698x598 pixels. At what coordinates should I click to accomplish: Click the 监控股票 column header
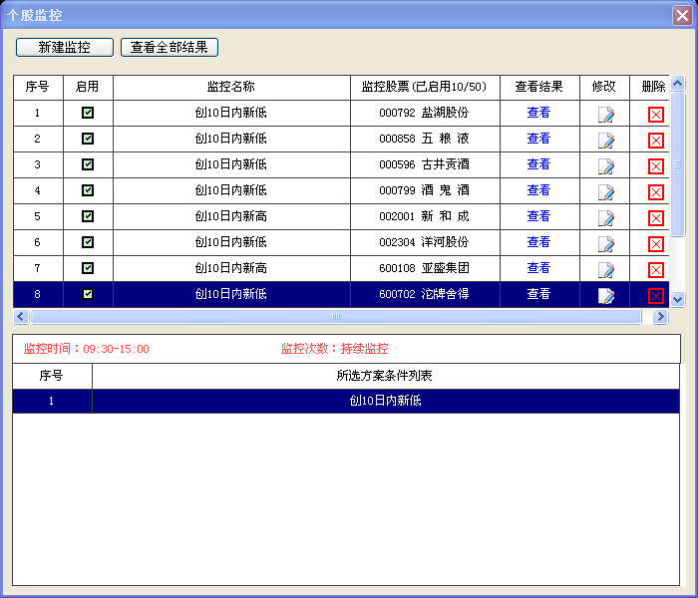pyautogui.click(x=424, y=87)
